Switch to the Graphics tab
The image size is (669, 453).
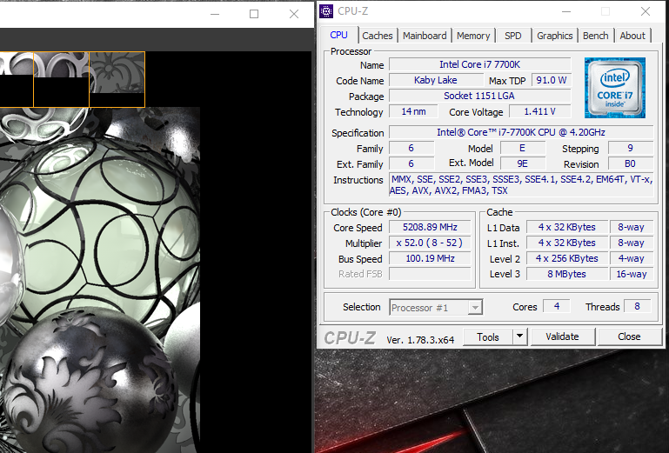(x=555, y=36)
